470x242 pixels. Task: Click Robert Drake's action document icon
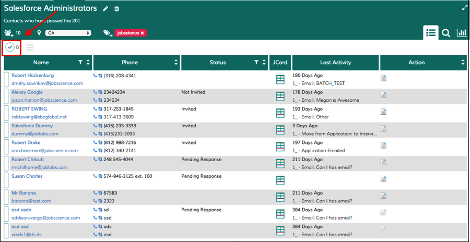click(383, 146)
